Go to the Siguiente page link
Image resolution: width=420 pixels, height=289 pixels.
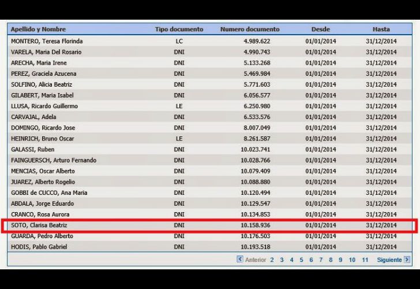389,260
